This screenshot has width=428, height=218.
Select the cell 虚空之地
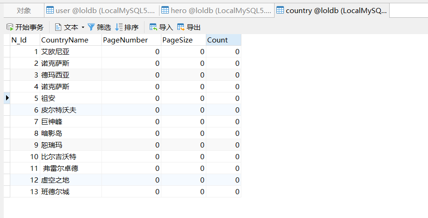point(71,180)
